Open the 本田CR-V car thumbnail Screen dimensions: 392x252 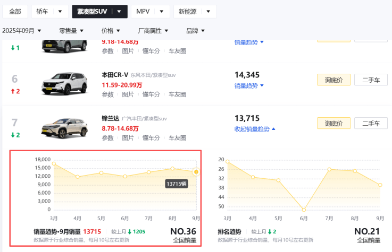pos(64,83)
